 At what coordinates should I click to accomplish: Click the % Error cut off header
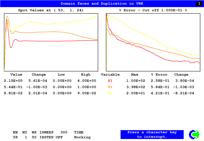(x=153, y=10)
